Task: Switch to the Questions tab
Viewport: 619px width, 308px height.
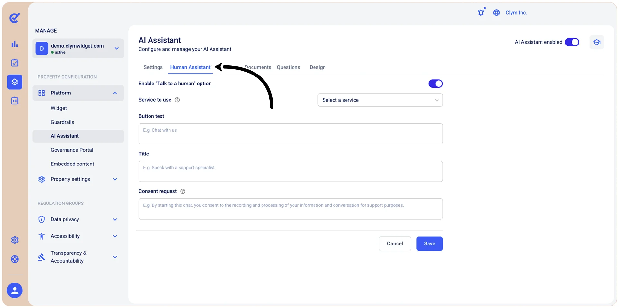Action: click(x=288, y=67)
